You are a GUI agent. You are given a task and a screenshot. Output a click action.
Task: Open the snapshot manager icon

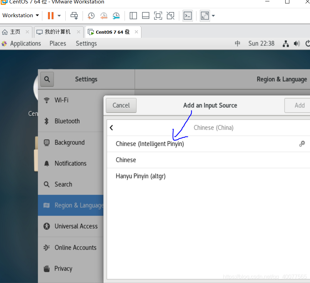click(x=116, y=15)
